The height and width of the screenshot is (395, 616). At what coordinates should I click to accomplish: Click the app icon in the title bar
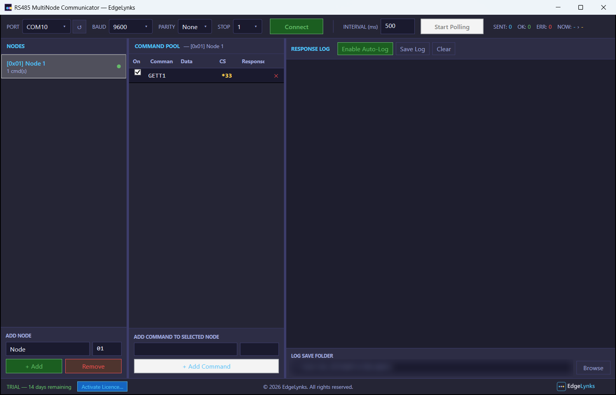coord(8,7)
